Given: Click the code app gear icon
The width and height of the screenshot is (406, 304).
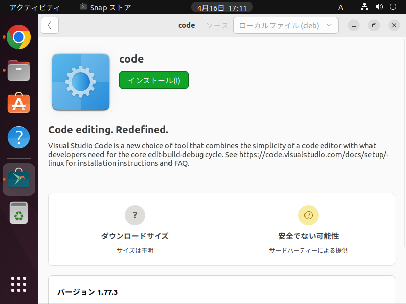Looking at the screenshot, I should point(81,82).
